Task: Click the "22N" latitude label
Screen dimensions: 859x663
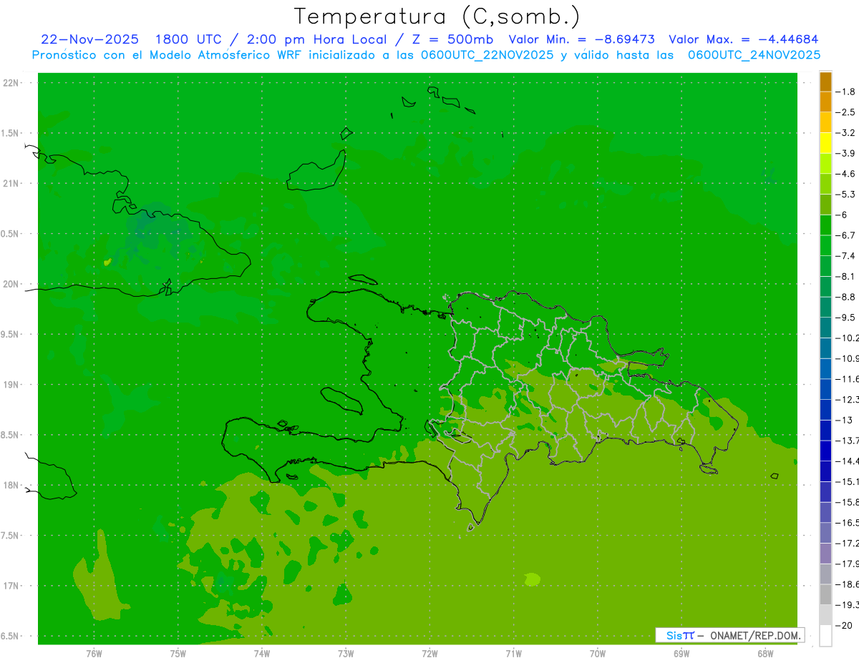Action: 11,83
